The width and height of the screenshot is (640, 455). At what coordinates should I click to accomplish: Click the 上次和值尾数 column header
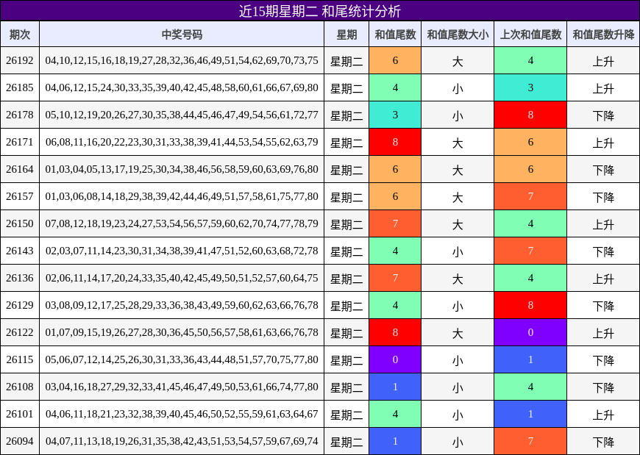[x=530, y=35]
